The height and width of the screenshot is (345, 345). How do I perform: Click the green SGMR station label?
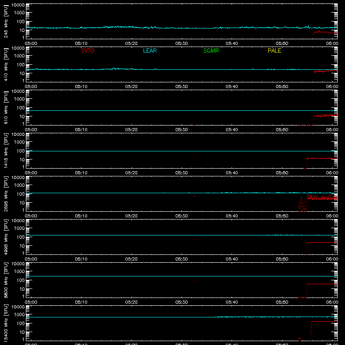pyautogui.click(x=211, y=50)
